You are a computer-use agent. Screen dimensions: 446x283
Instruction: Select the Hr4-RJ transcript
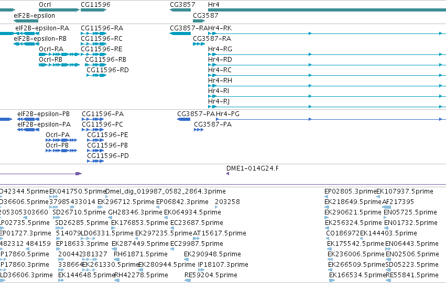[219, 101]
